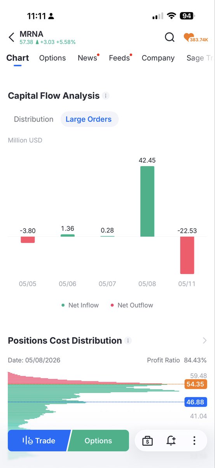Open Capital Flow Analysis info icon
215x468 pixels.
pyautogui.click(x=106, y=96)
